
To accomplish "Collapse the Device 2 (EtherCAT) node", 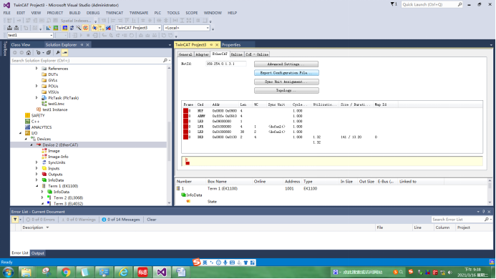I will [x=31, y=145].
